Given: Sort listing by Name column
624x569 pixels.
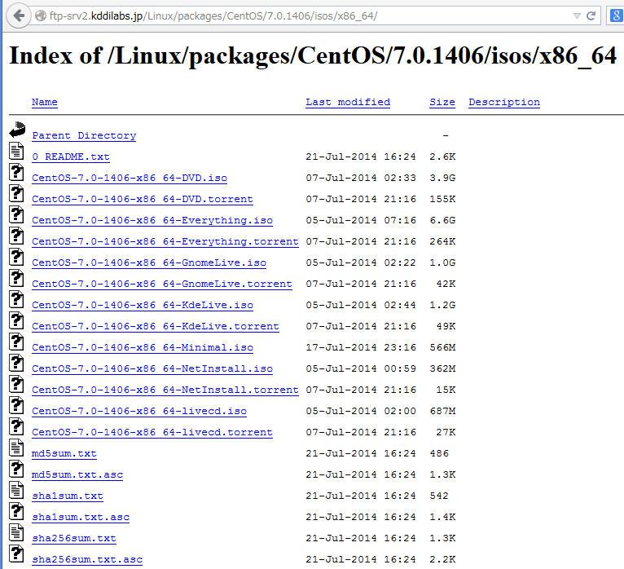Looking at the screenshot, I should [45, 102].
